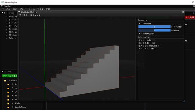Collapse the Hierarchy panel
The width and height of the screenshot is (195, 110).
[x=2, y=13]
